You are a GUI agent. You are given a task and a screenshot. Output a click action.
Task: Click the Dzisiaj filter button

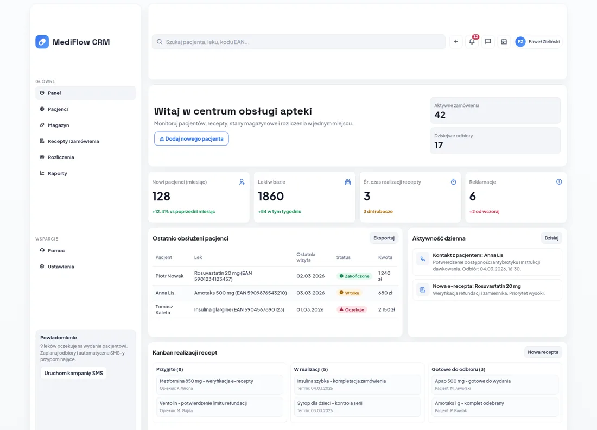[x=551, y=238]
